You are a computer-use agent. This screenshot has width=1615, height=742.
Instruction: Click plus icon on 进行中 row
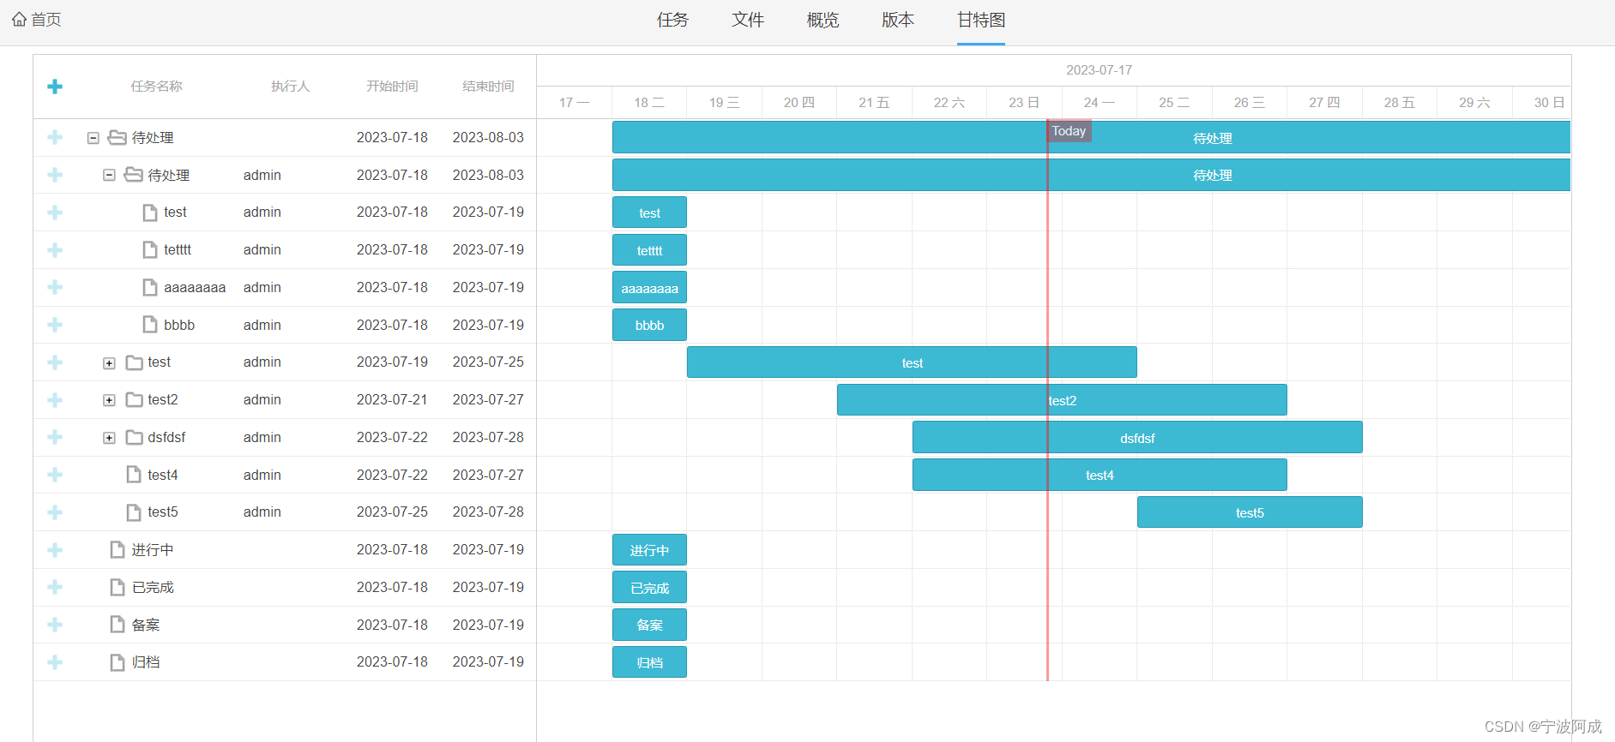(x=55, y=550)
